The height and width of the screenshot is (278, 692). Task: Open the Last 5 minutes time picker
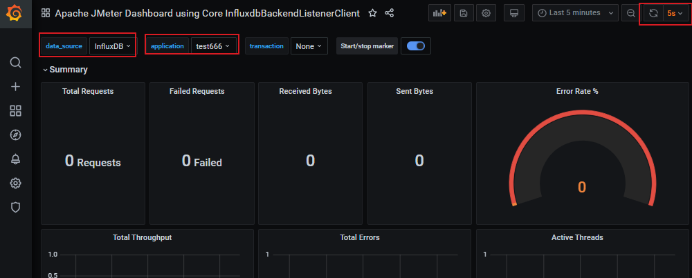574,13
